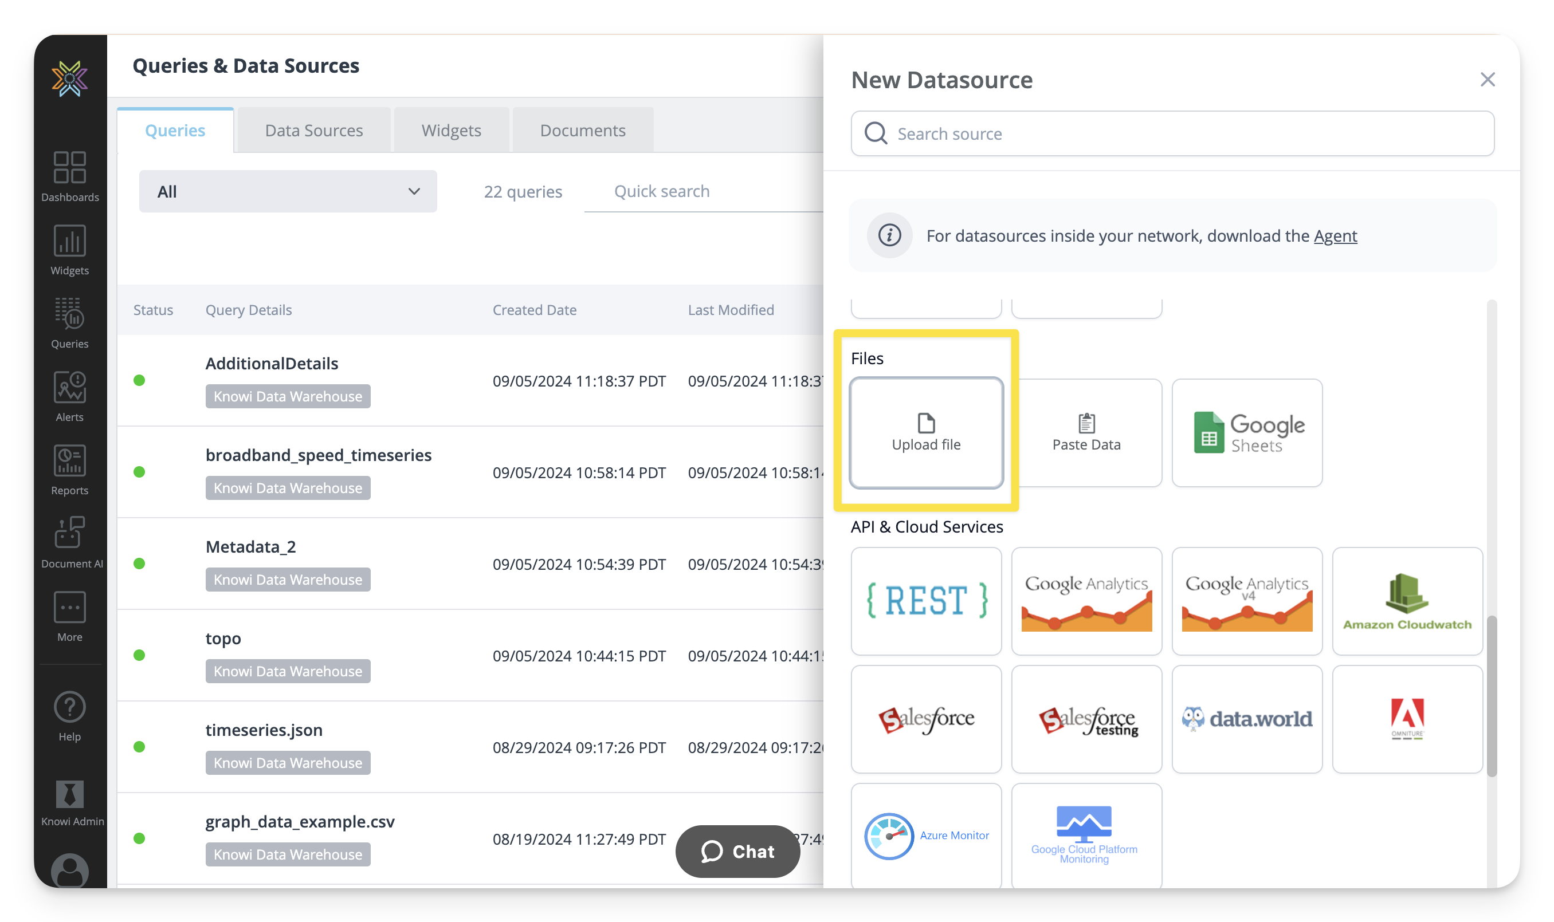
Task: Open the Metadata_2 query
Action: point(250,547)
